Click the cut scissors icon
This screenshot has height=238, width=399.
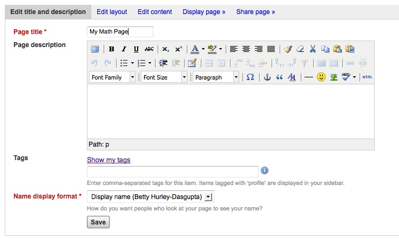[313, 49]
